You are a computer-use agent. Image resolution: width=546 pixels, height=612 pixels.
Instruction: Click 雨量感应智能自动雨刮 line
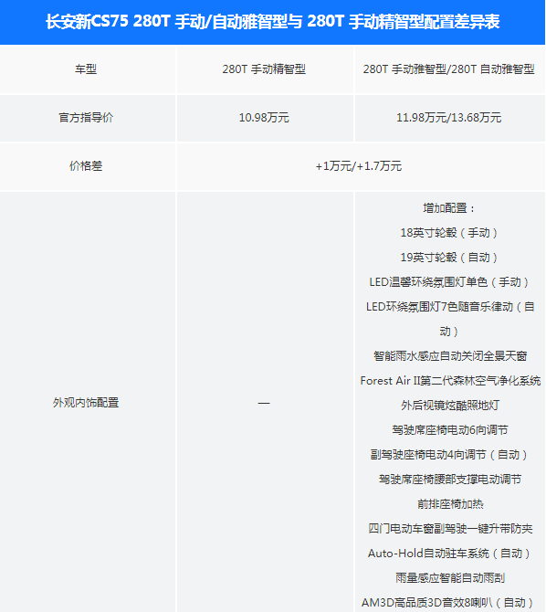450,577
